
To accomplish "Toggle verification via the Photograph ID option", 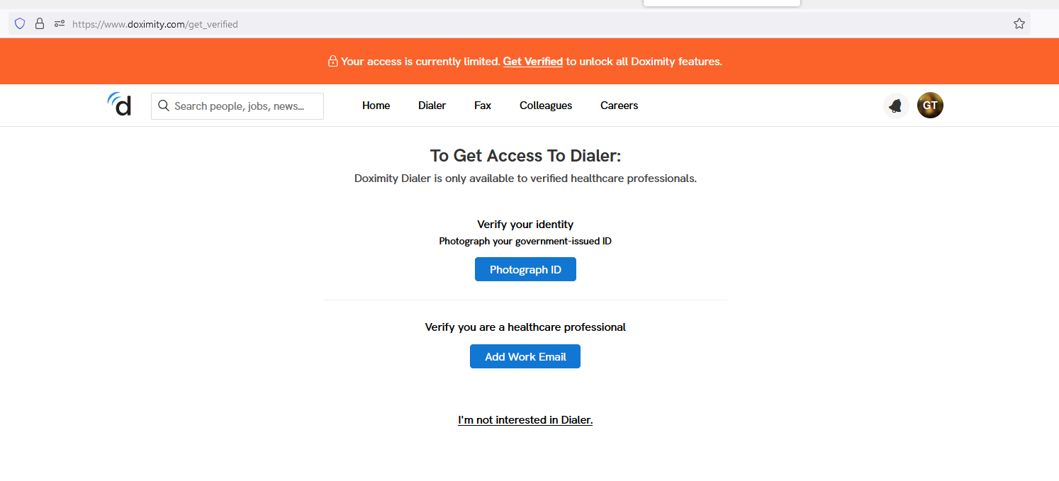I will (525, 269).
